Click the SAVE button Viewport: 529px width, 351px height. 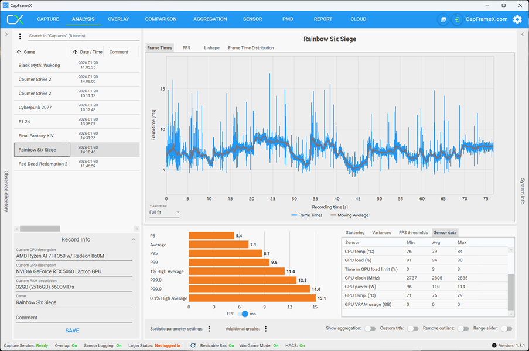coord(72,331)
